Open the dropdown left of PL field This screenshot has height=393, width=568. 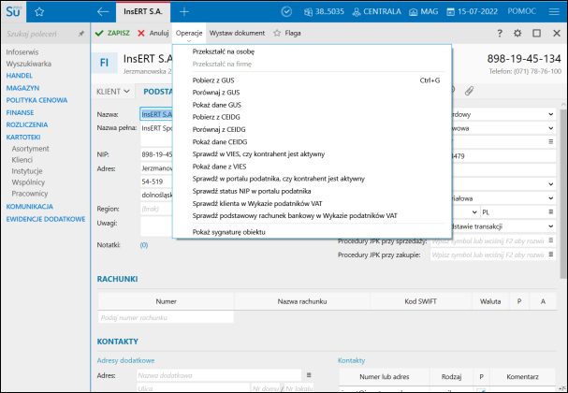click(x=474, y=212)
